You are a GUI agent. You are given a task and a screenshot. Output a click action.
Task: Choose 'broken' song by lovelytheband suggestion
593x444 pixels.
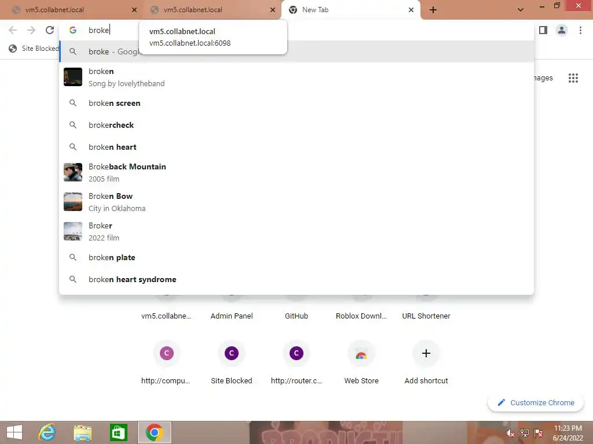pyautogui.click(x=296, y=77)
